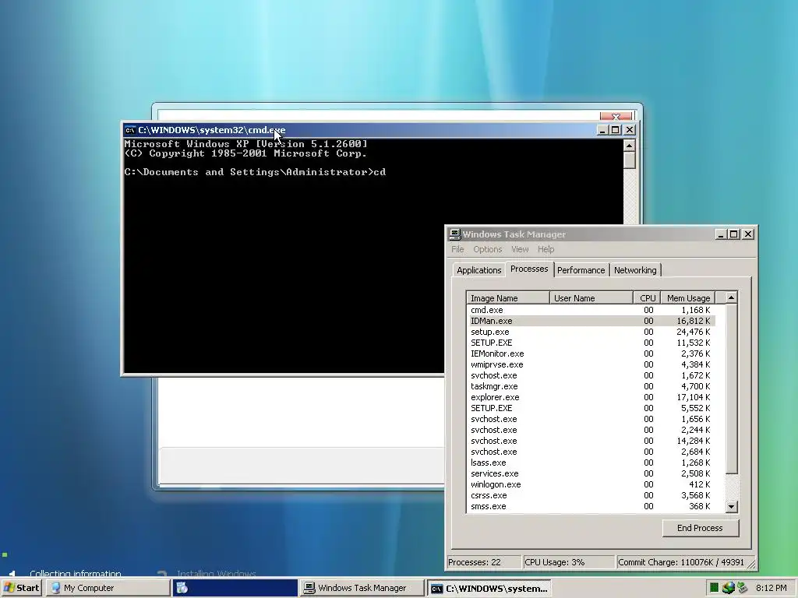The height and width of the screenshot is (598, 798).
Task: Maximize the Task Manager window
Action: tap(733, 234)
